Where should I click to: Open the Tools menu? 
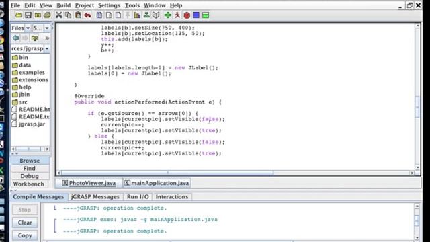point(132,5)
